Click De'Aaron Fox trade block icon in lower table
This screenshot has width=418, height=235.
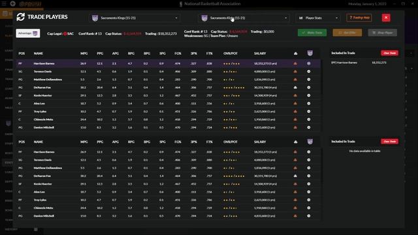tap(295, 176)
